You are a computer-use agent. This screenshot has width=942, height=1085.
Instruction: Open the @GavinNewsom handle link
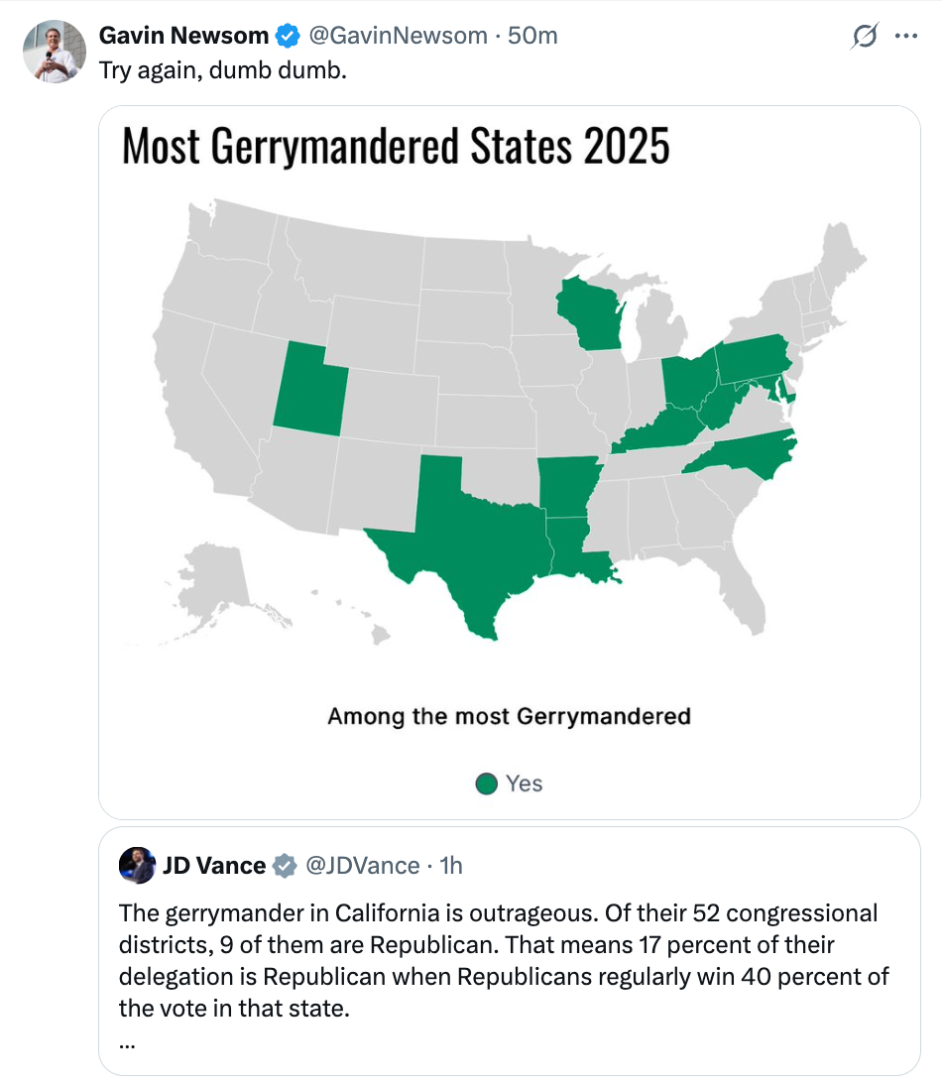[398, 36]
